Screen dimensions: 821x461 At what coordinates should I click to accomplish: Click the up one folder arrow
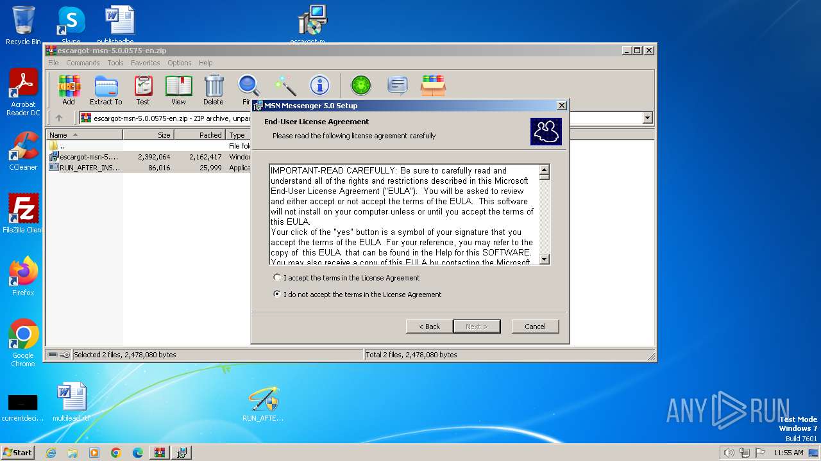click(x=59, y=118)
